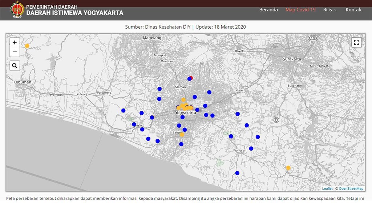Zoom in on the map
Image resolution: width=372 pixels, height=209 pixels.
[15, 42]
